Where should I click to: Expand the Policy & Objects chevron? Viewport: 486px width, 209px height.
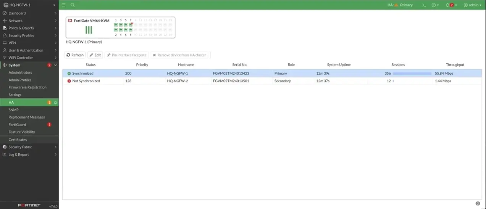(55, 28)
